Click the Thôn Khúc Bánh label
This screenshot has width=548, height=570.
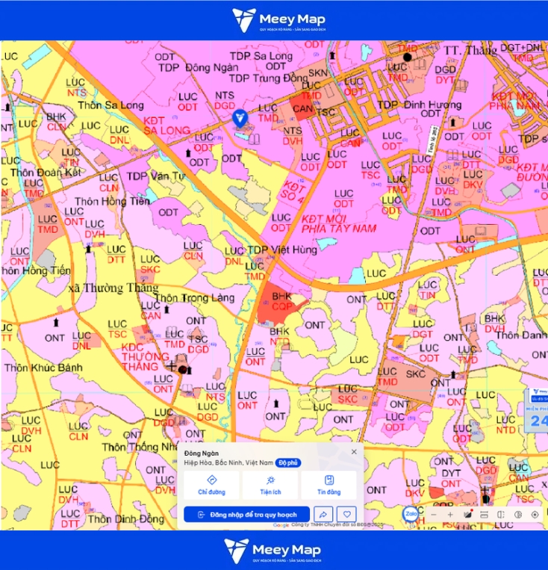pos(43,368)
